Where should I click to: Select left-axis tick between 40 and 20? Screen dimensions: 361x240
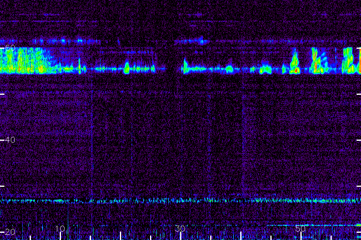(x=2, y=186)
